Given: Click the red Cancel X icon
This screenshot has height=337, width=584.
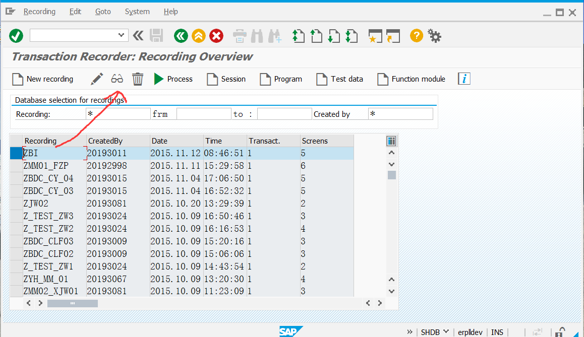Looking at the screenshot, I should pos(216,36).
